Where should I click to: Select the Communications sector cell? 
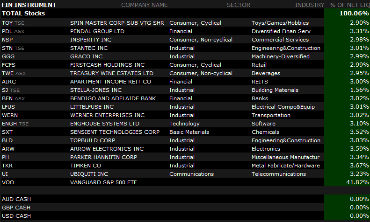[192, 174]
